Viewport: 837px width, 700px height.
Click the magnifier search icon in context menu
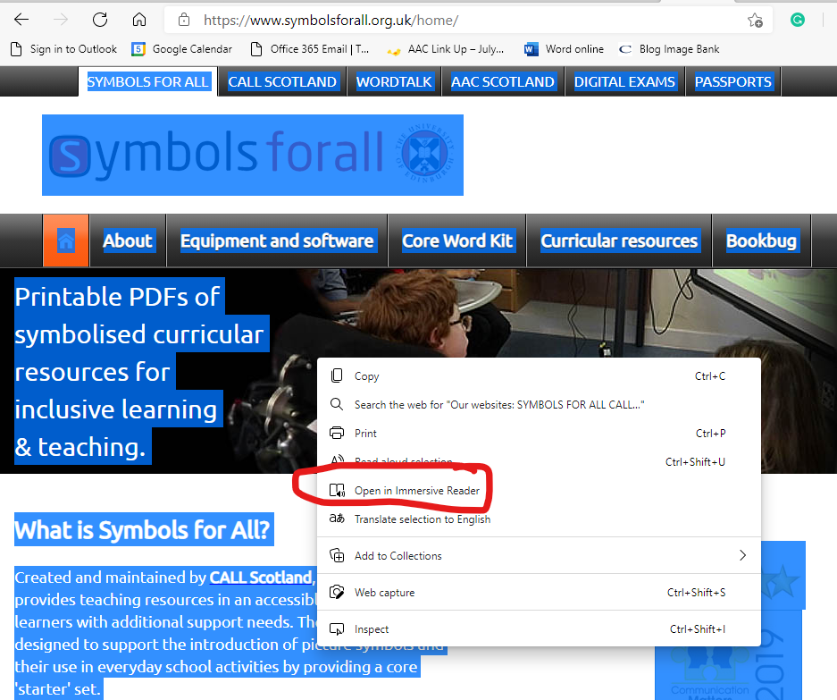(x=337, y=404)
